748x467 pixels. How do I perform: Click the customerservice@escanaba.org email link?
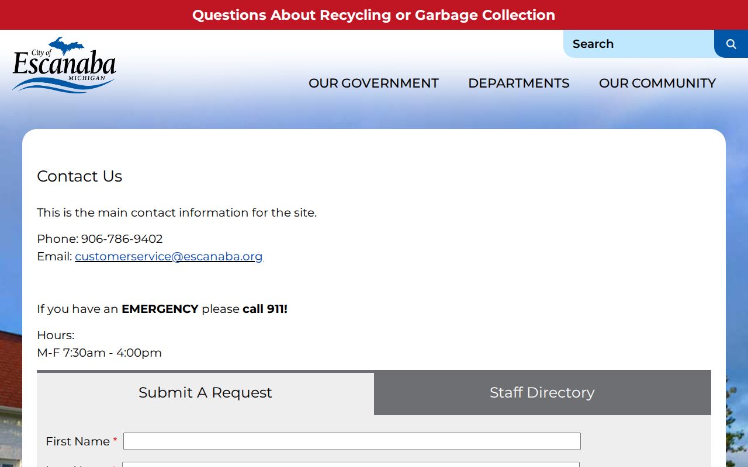click(x=169, y=256)
